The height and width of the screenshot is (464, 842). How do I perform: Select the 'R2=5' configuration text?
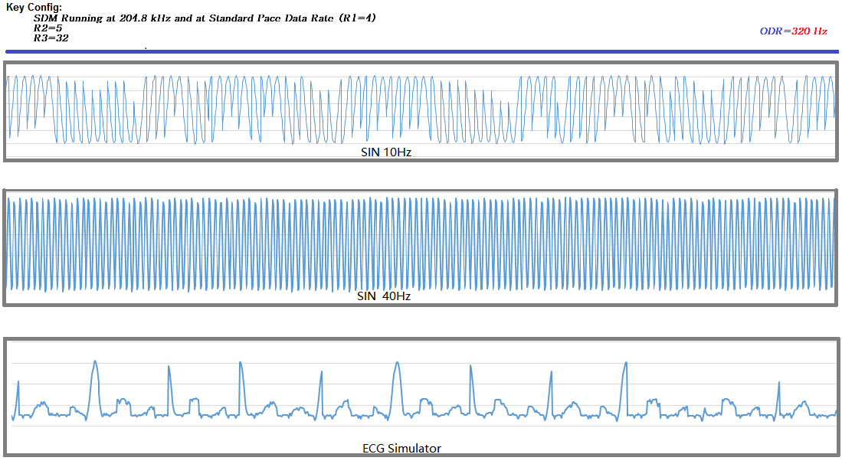48,28
